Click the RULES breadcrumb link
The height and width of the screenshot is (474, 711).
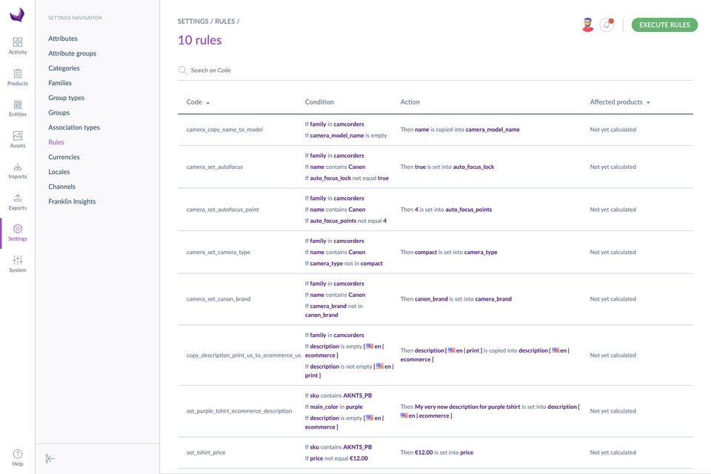pos(224,21)
